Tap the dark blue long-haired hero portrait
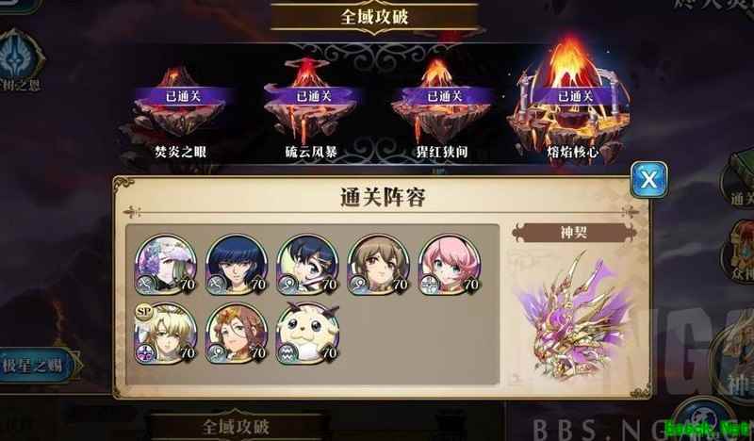Image resolution: width=754 pixels, height=441 pixels. (237, 265)
